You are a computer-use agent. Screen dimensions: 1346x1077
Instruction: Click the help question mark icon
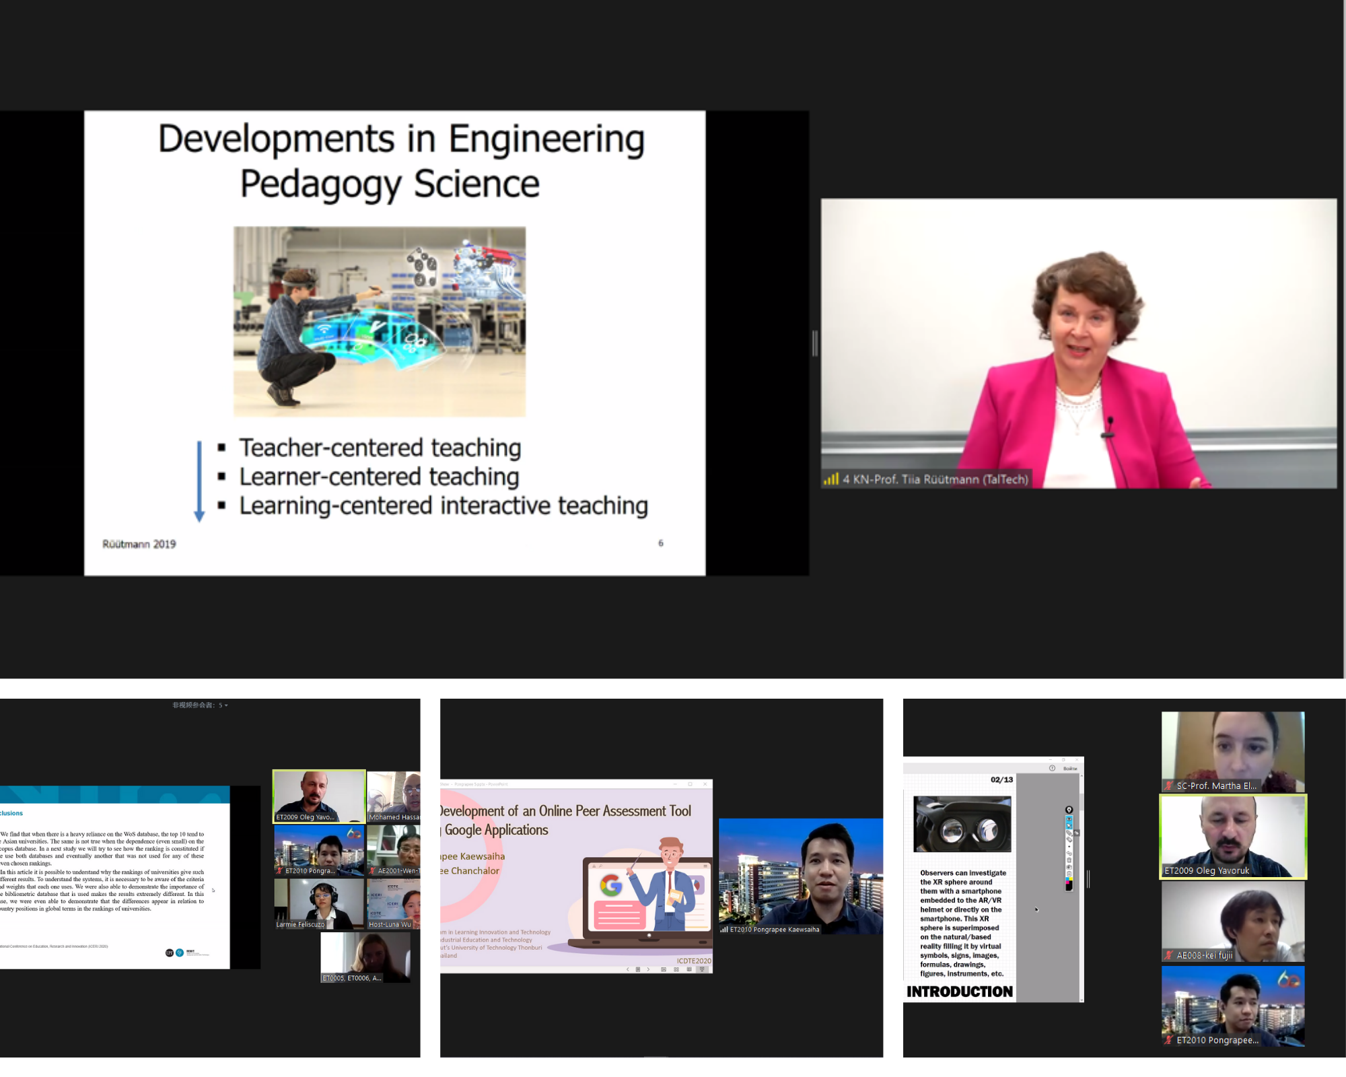point(1052,768)
